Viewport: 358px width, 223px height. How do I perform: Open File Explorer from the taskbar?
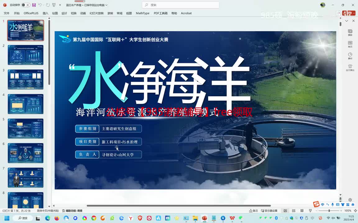click(195, 218)
